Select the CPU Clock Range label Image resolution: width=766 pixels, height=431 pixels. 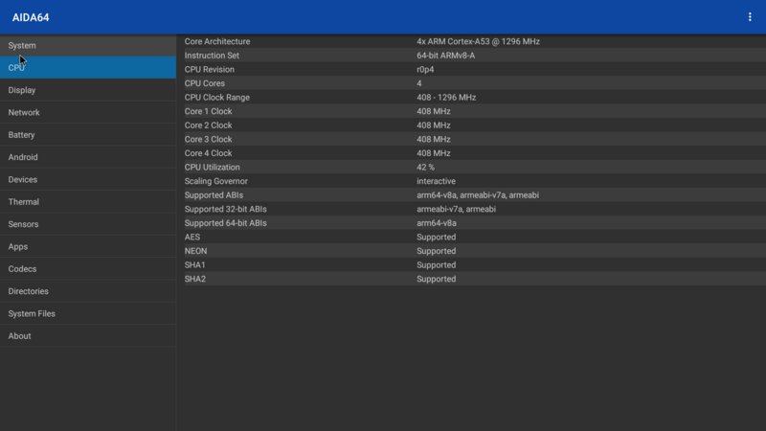click(x=217, y=98)
